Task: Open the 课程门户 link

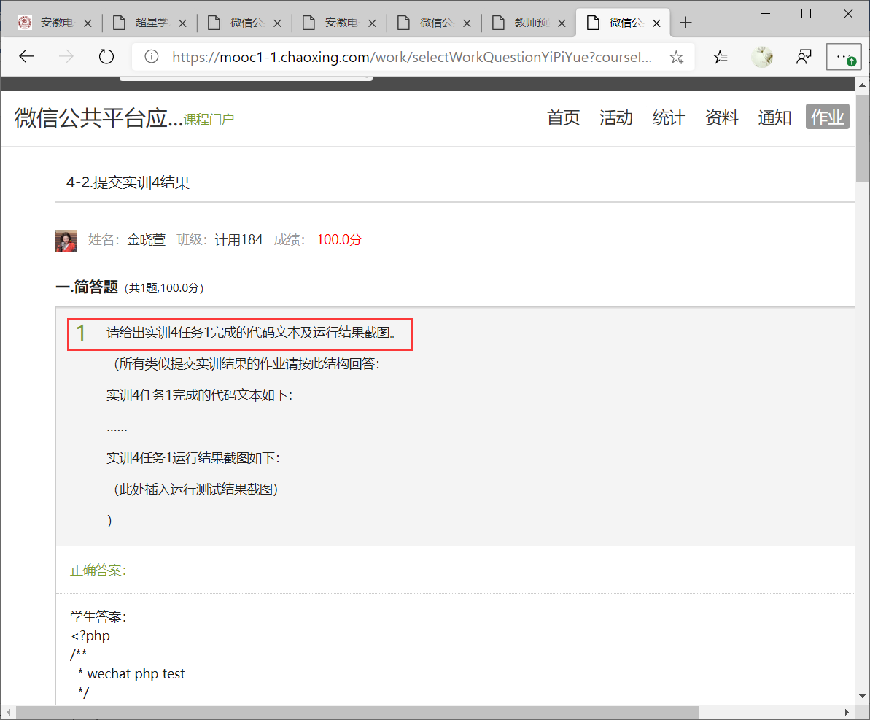Action: (x=209, y=120)
